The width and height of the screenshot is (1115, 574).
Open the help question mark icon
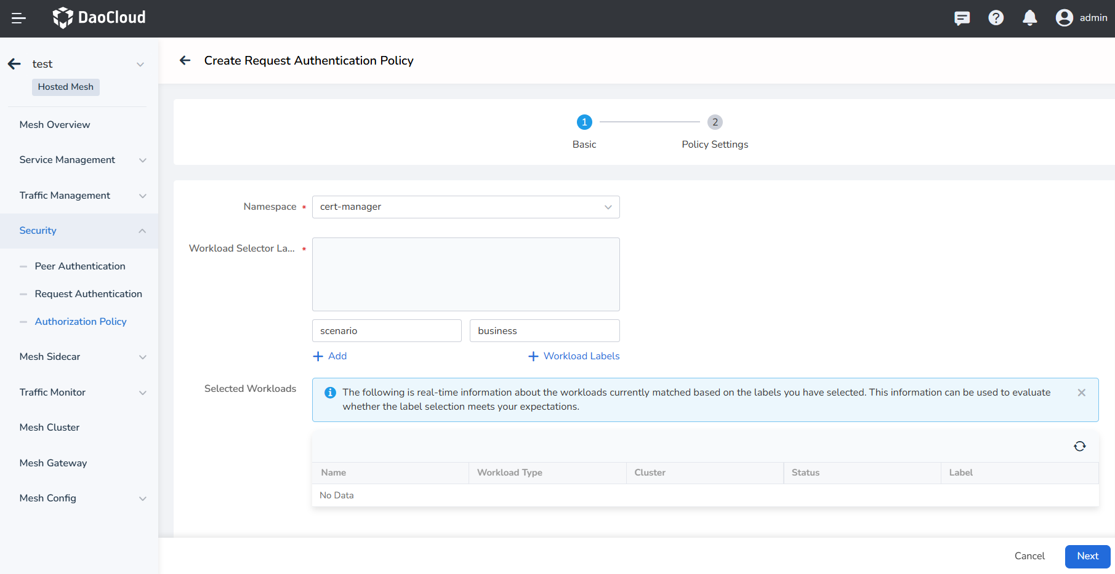pos(996,18)
